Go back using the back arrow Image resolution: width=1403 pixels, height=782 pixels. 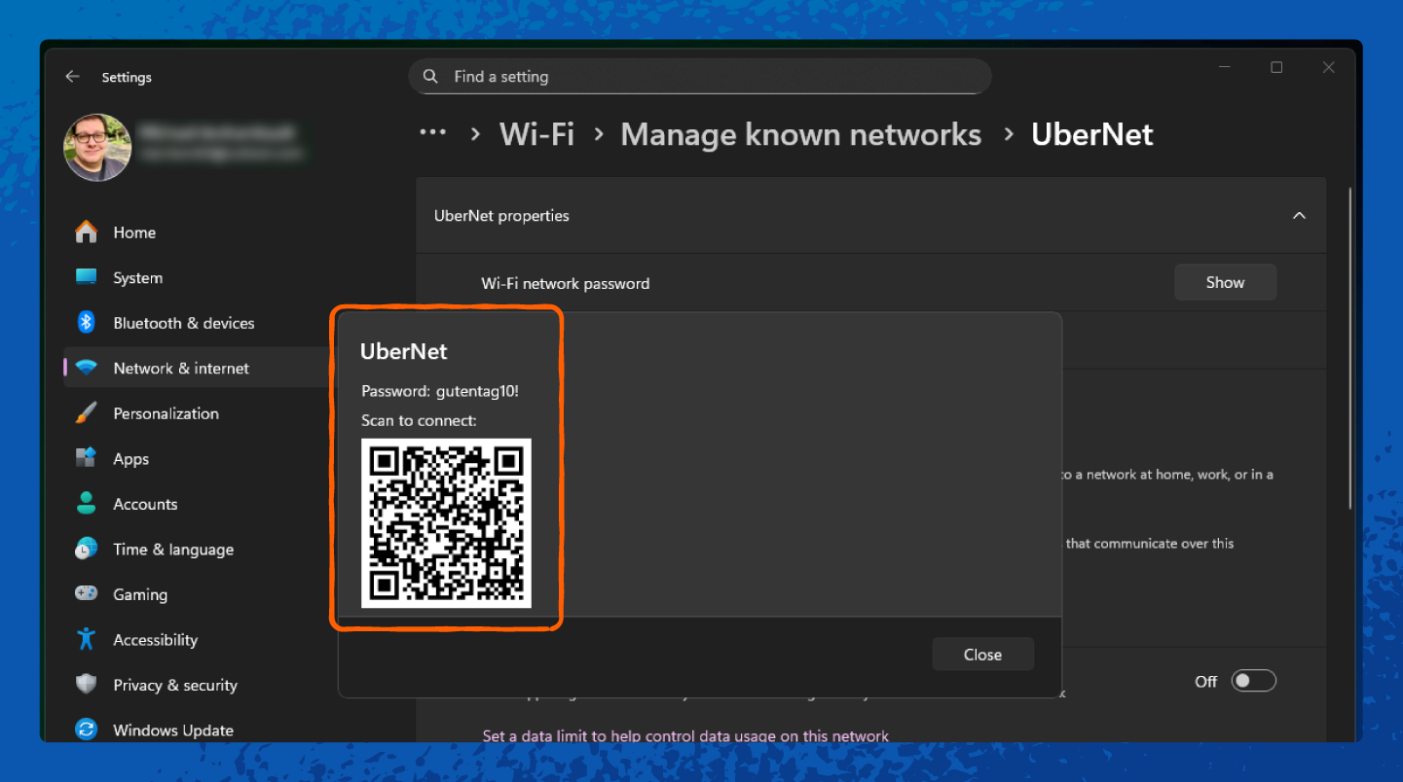[x=72, y=77]
